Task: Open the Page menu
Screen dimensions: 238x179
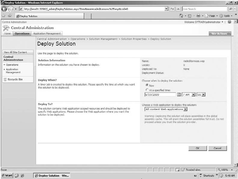Action: click(x=211, y=16)
